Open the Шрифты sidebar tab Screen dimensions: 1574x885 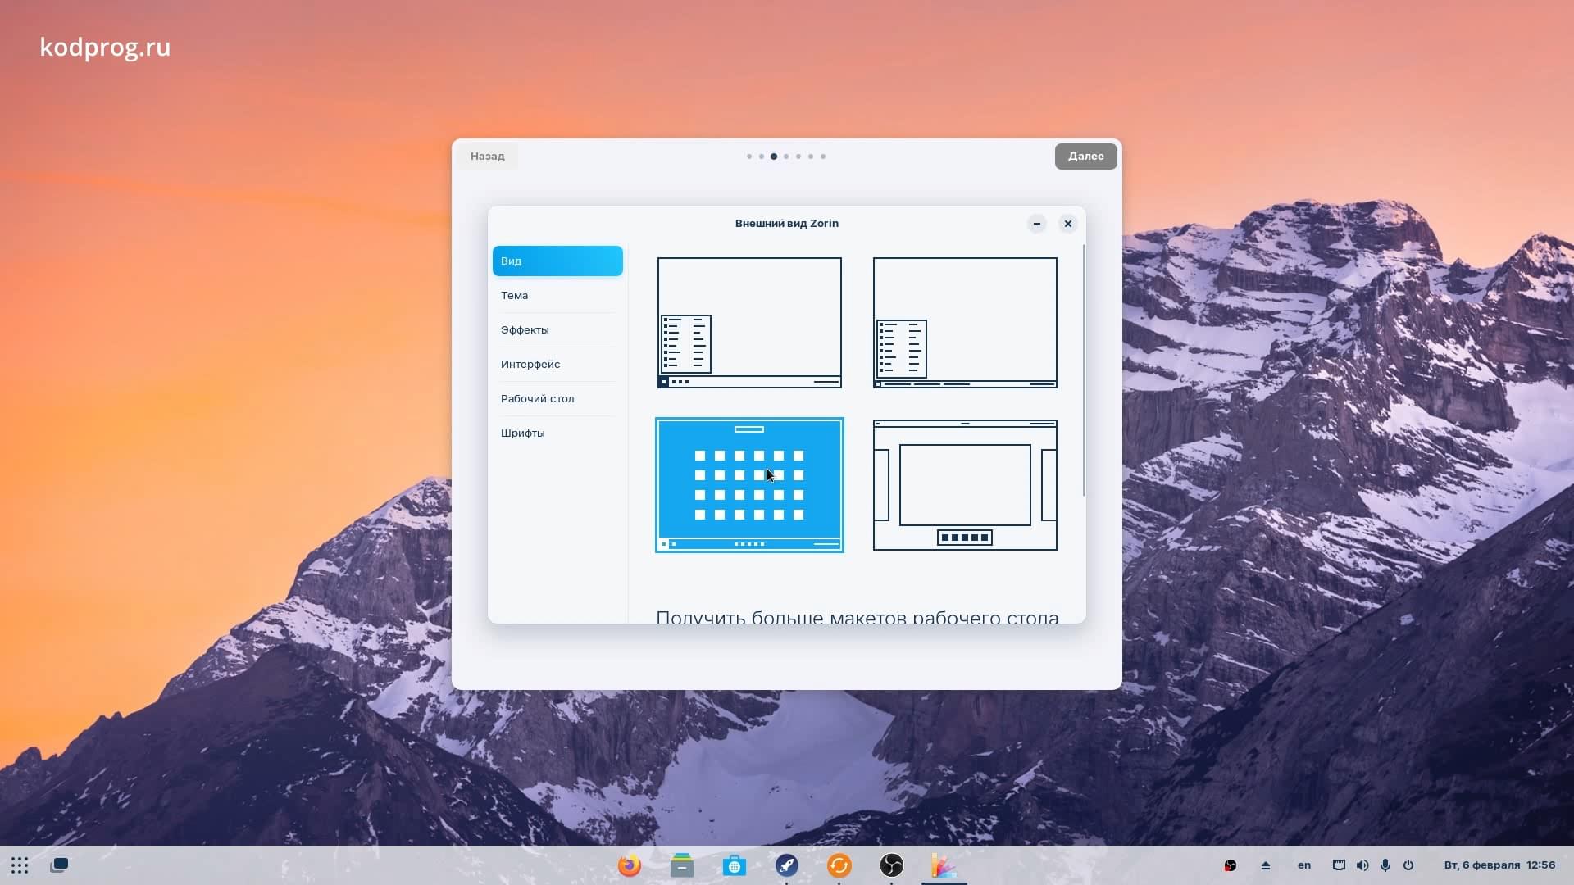[x=557, y=433]
